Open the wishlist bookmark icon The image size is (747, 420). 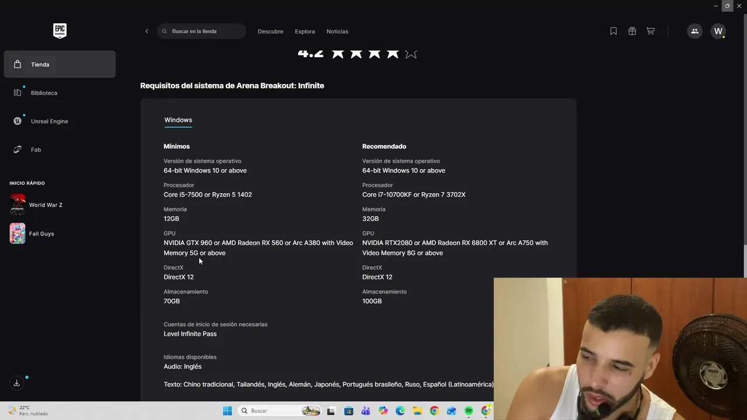coord(613,32)
